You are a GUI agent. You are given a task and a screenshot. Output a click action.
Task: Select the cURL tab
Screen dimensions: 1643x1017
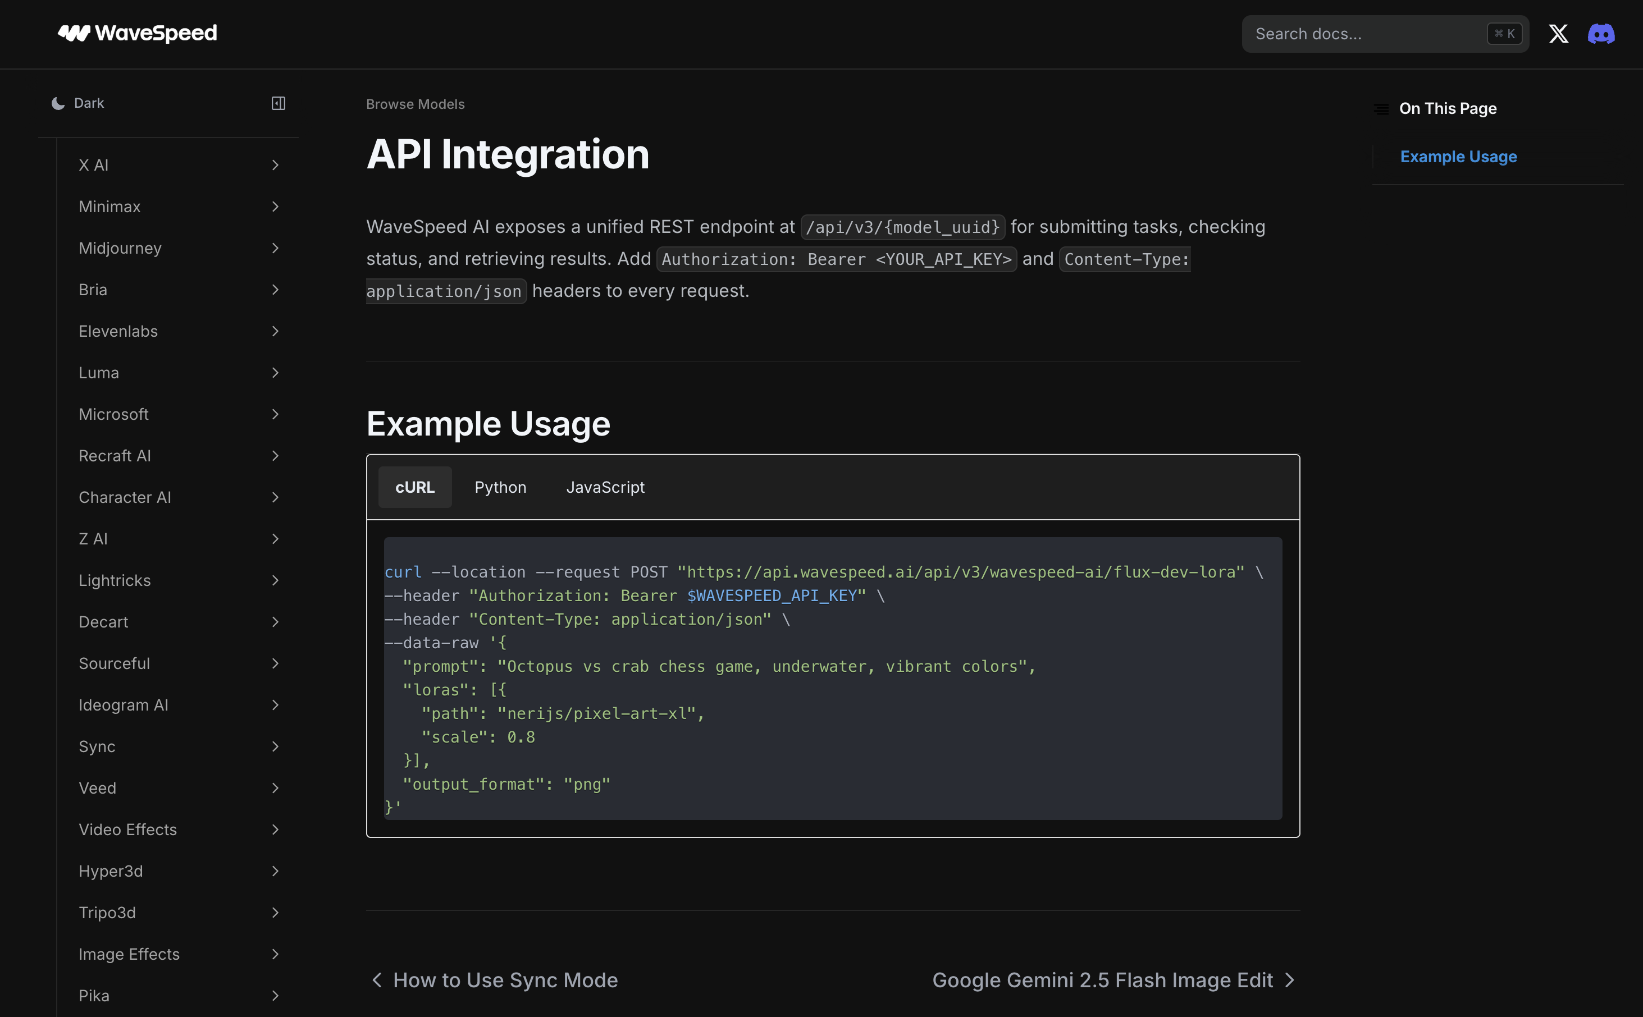414,487
